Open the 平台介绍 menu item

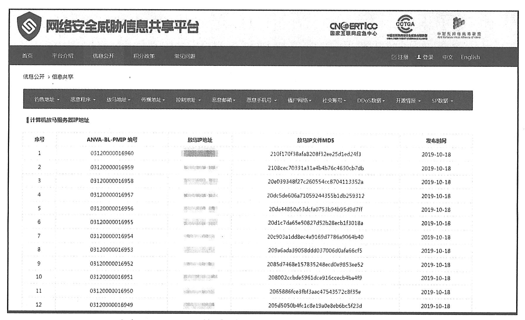click(x=63, y=56)
